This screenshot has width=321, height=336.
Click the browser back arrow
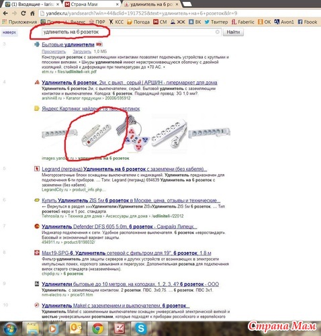tap(5, 13)
